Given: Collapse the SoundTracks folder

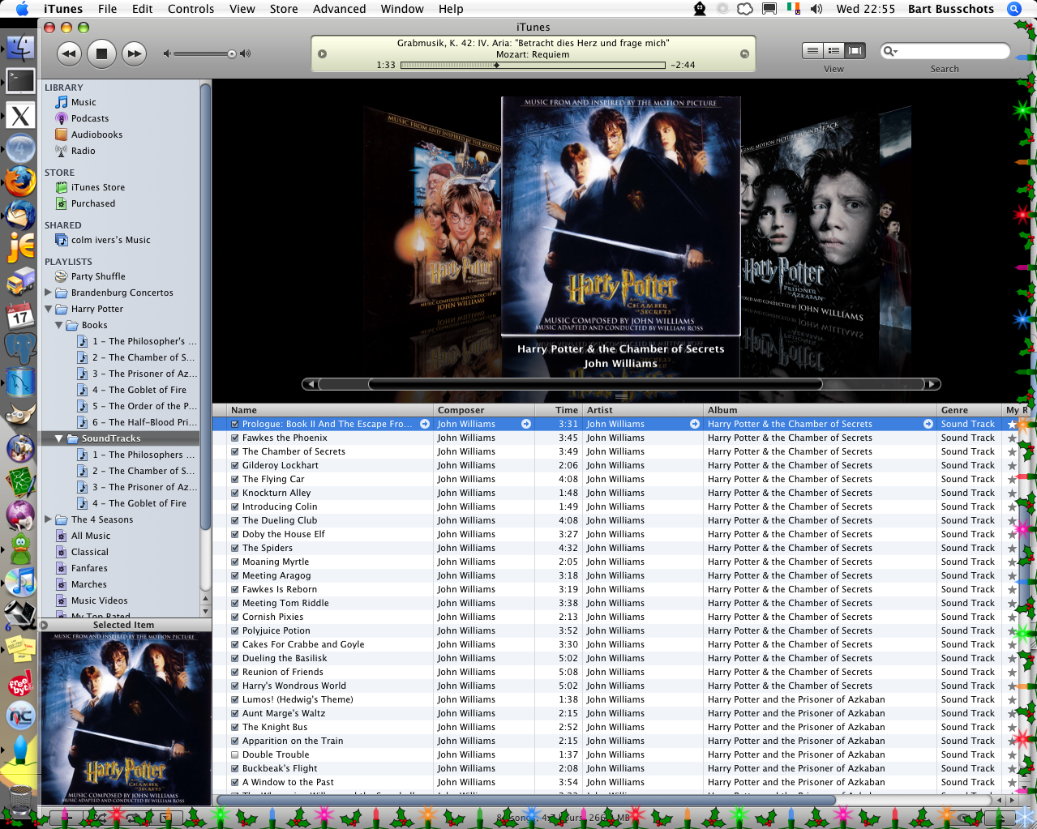Looking at the screenshot, I should tap(58, 438).
